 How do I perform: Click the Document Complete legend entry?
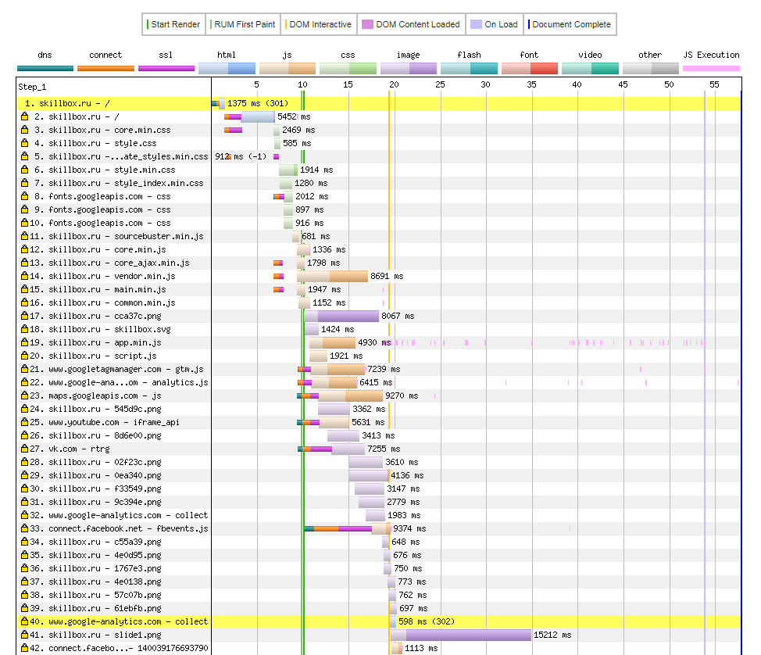570,24
